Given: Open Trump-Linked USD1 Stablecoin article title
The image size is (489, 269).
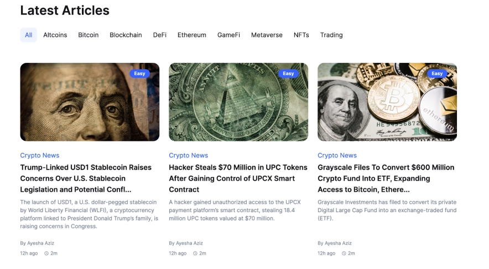Looking at the screenshot, I should click(x=86, y=178).
